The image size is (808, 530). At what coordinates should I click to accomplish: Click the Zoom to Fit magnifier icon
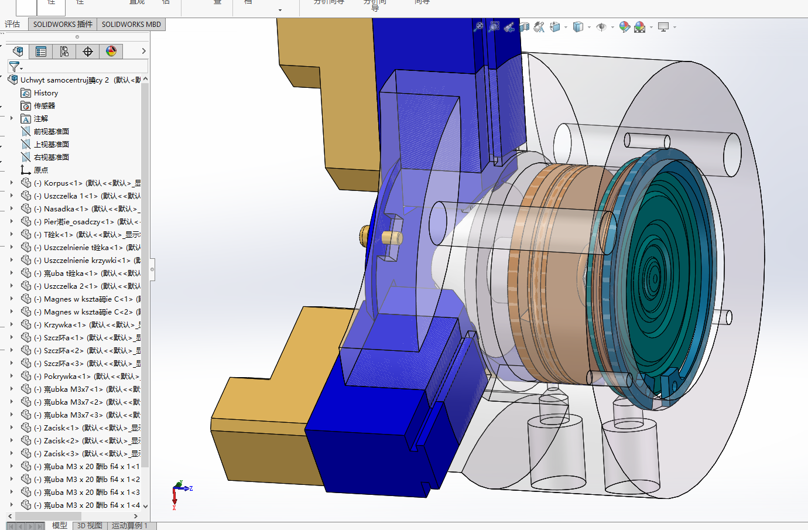click(x=479, y=26)
